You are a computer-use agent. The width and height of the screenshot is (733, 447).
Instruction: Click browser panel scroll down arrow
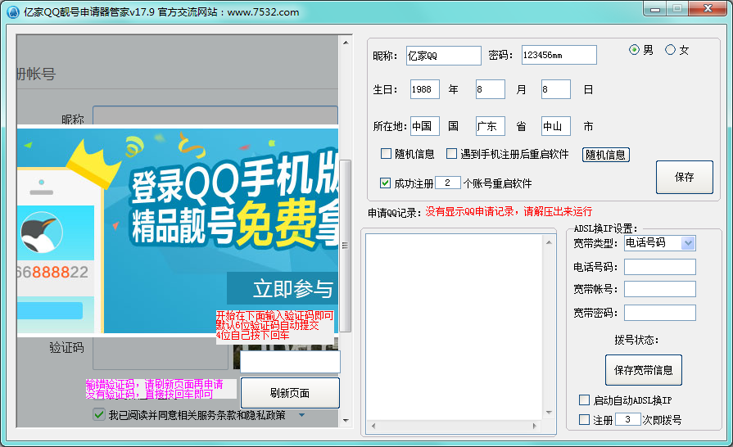pos(346,420)
